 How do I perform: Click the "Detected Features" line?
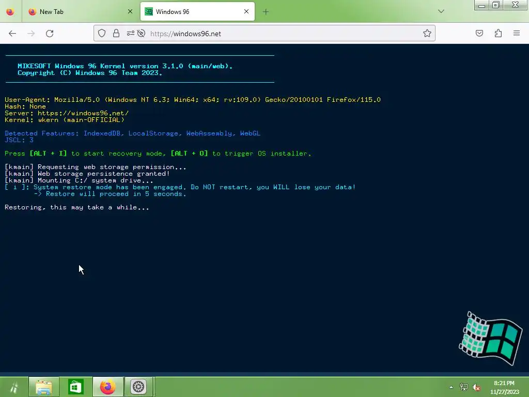[133, 133]
